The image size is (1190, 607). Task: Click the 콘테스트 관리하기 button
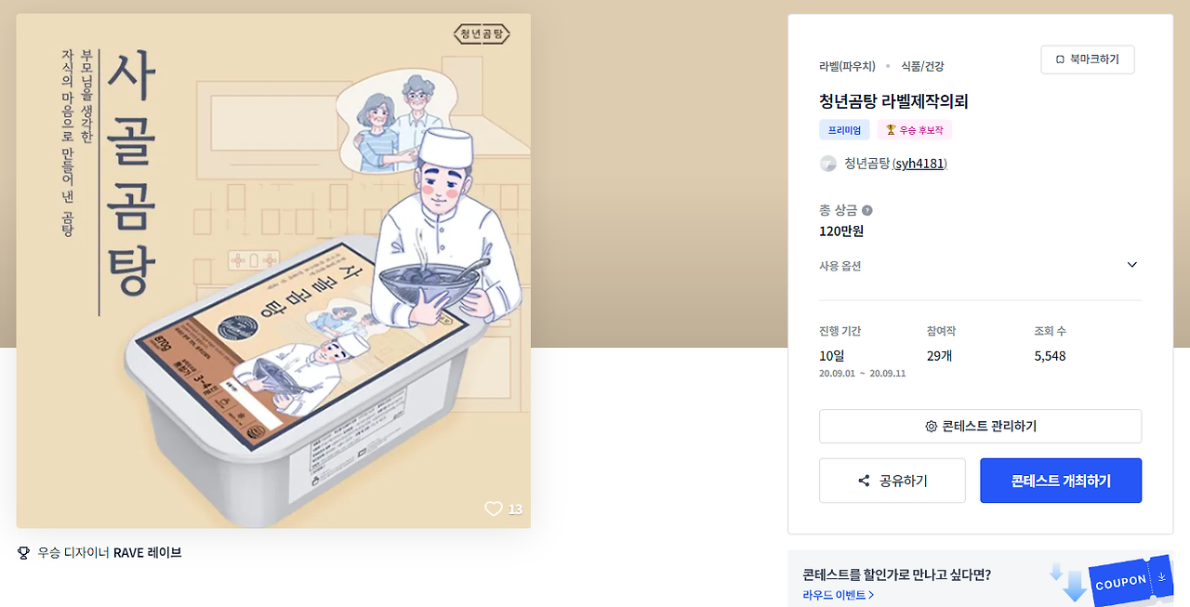[x=980, y=427]
